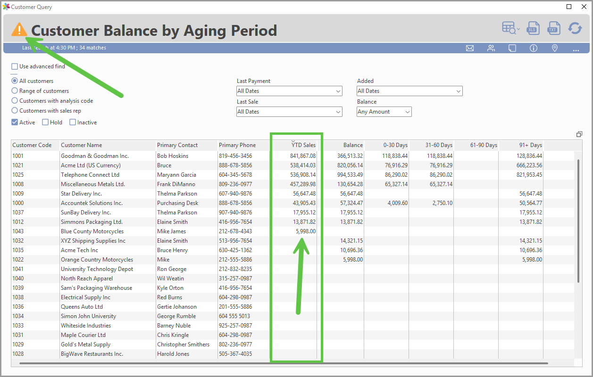593x377 pixels.
Task: Sort by Customer Code column header
Action: [35, 145]
